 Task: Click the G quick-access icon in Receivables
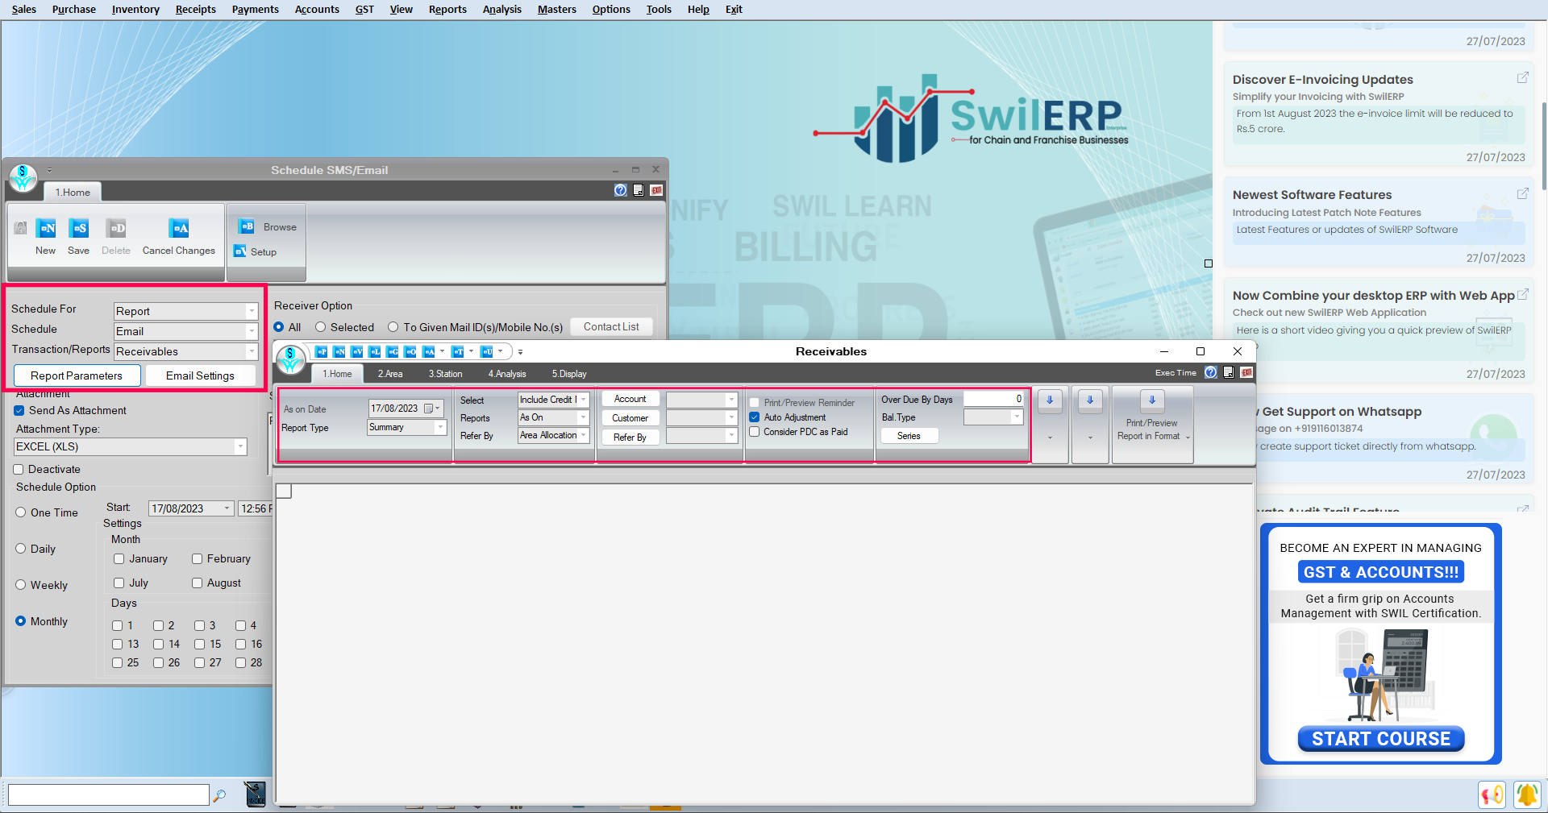(x=393, y=351)
